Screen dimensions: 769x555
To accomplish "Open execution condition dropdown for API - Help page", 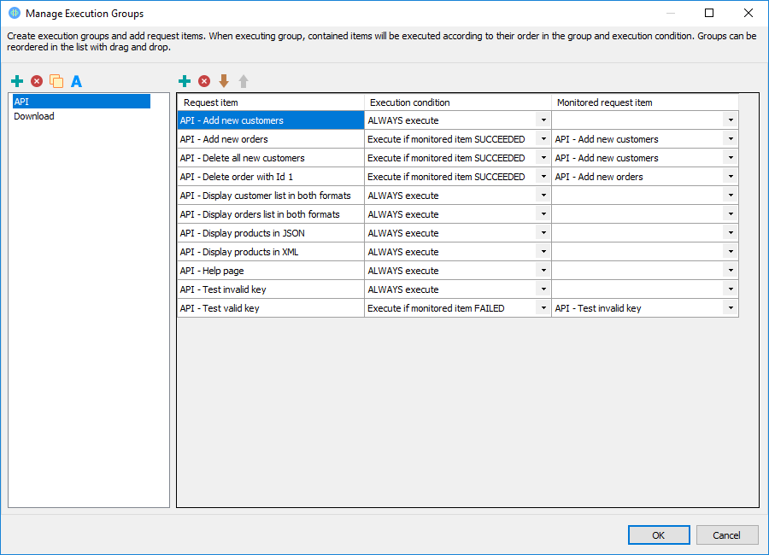I will click(x=543, y=270).
